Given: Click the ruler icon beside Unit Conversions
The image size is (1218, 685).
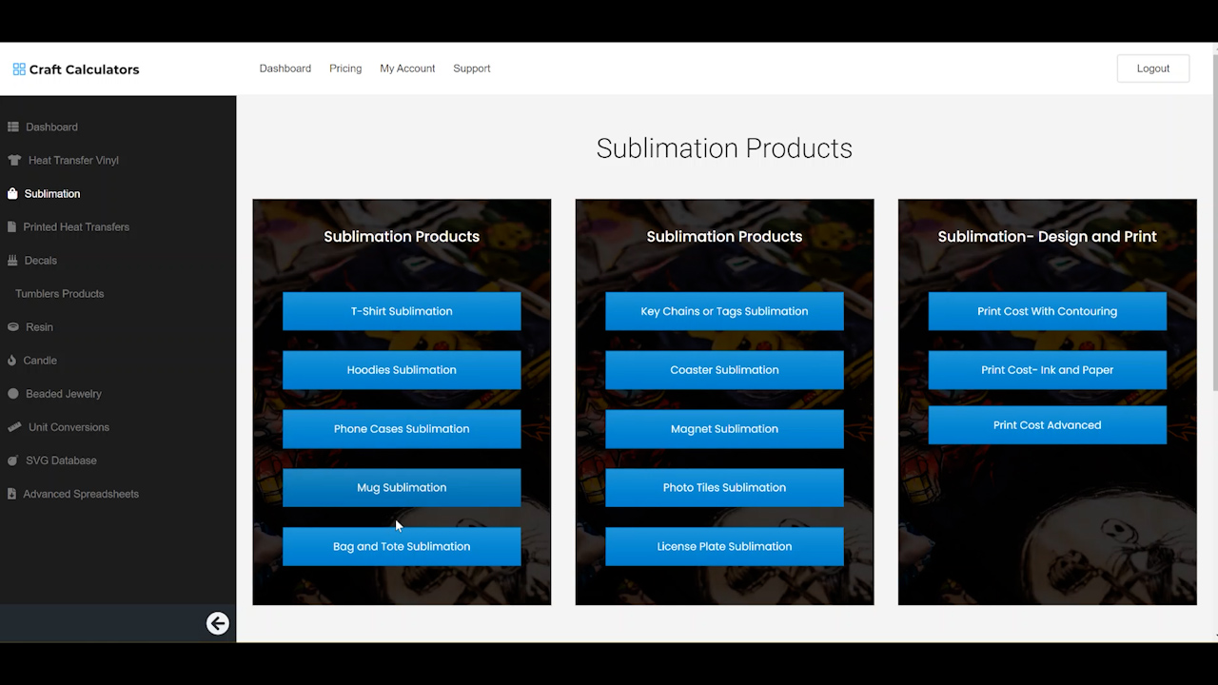Looking at the screenshot, I should pyautogui.click(x=14, y=427).
